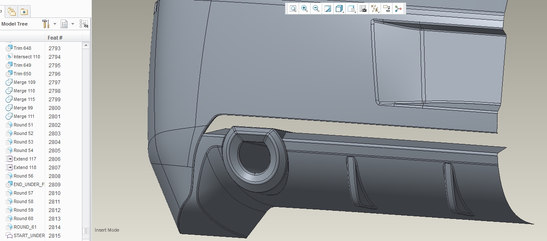Open the View Manager camera icon
The image size is (547, 241).
[x=363, y=9]
